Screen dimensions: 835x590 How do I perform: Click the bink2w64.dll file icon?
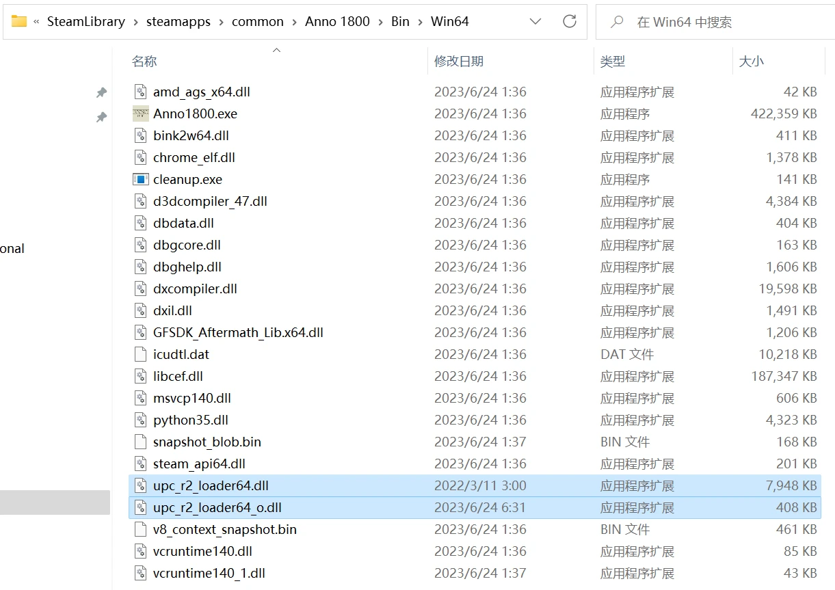140,136
